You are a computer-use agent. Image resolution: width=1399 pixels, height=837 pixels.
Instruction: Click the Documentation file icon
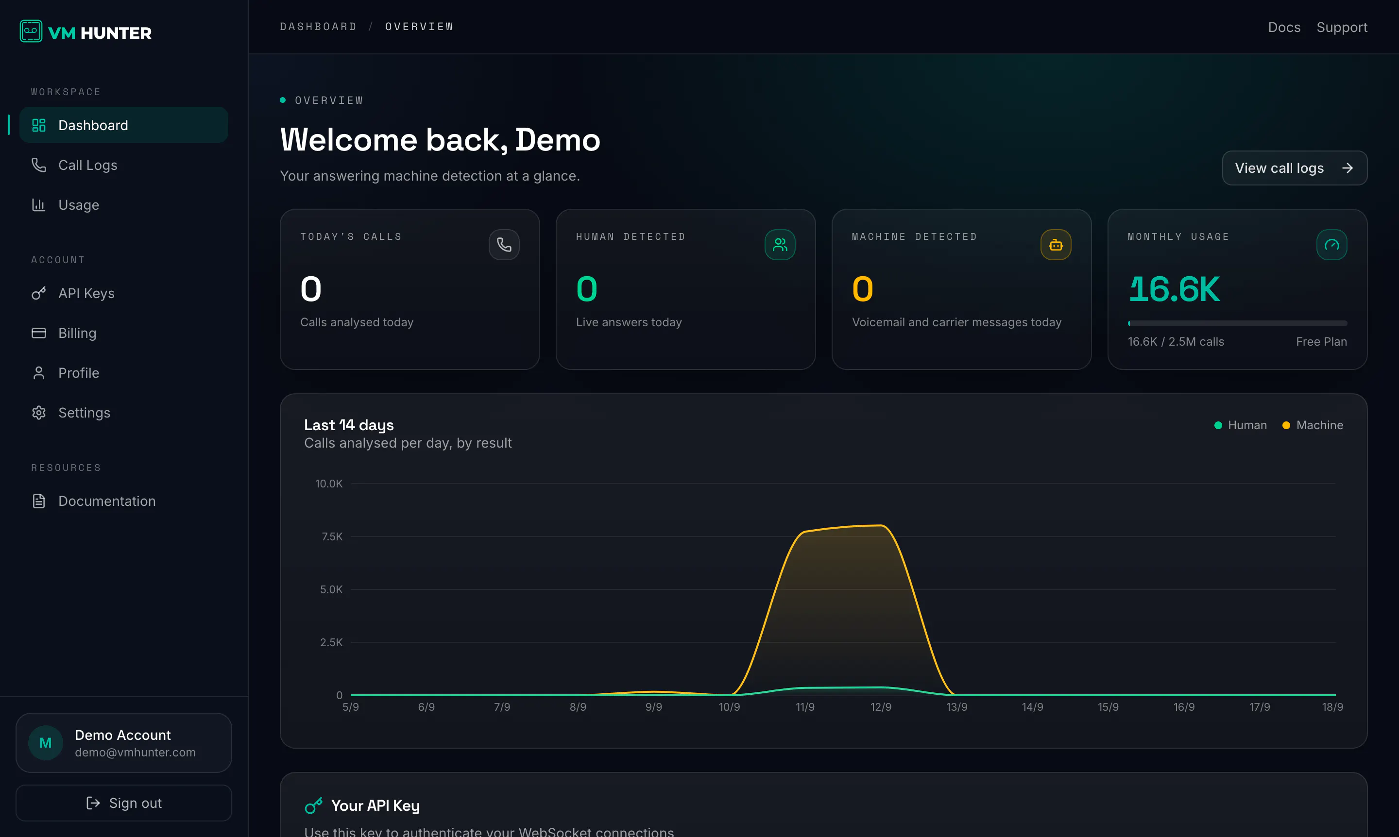pos(38,501)
